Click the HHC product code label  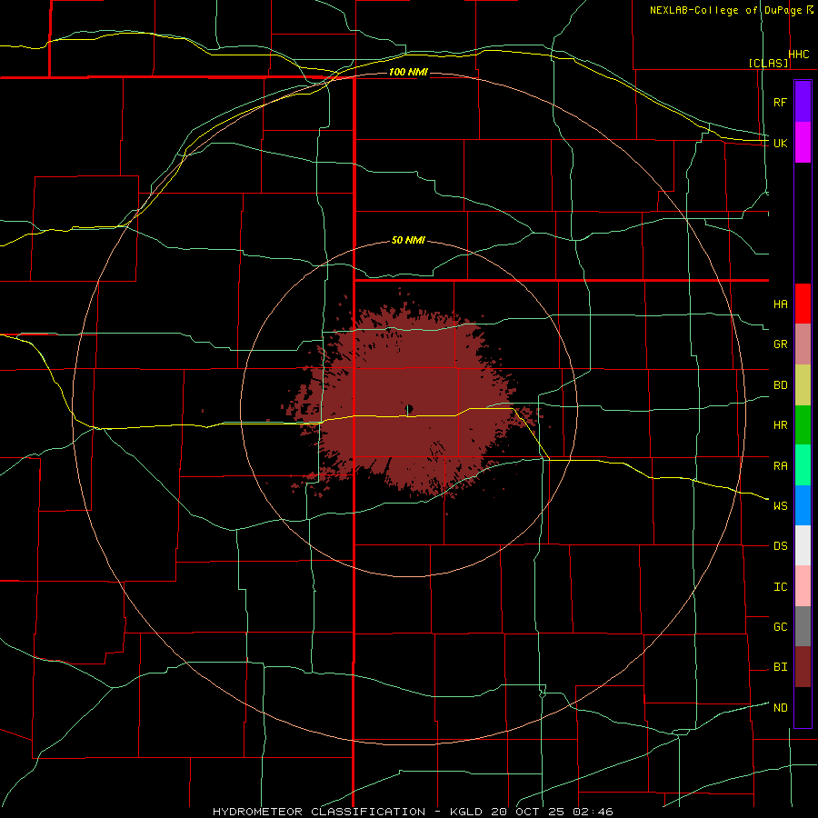798,55
